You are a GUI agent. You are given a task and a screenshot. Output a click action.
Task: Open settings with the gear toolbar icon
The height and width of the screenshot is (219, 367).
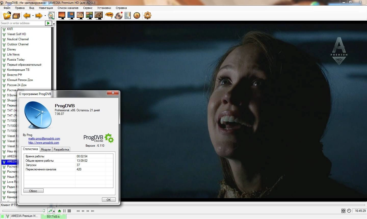pos(147,16)
